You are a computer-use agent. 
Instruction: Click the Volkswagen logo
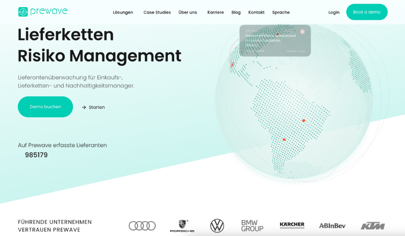tap(217, 226)
